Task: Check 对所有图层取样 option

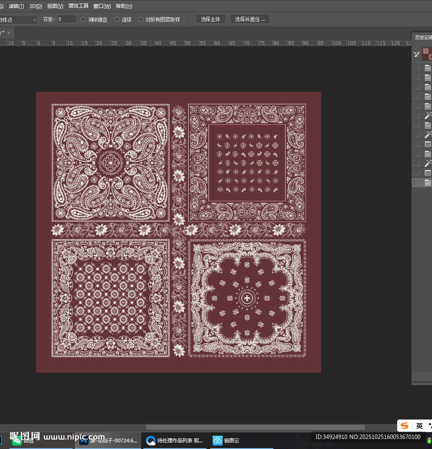Action: tap(141, 19)
